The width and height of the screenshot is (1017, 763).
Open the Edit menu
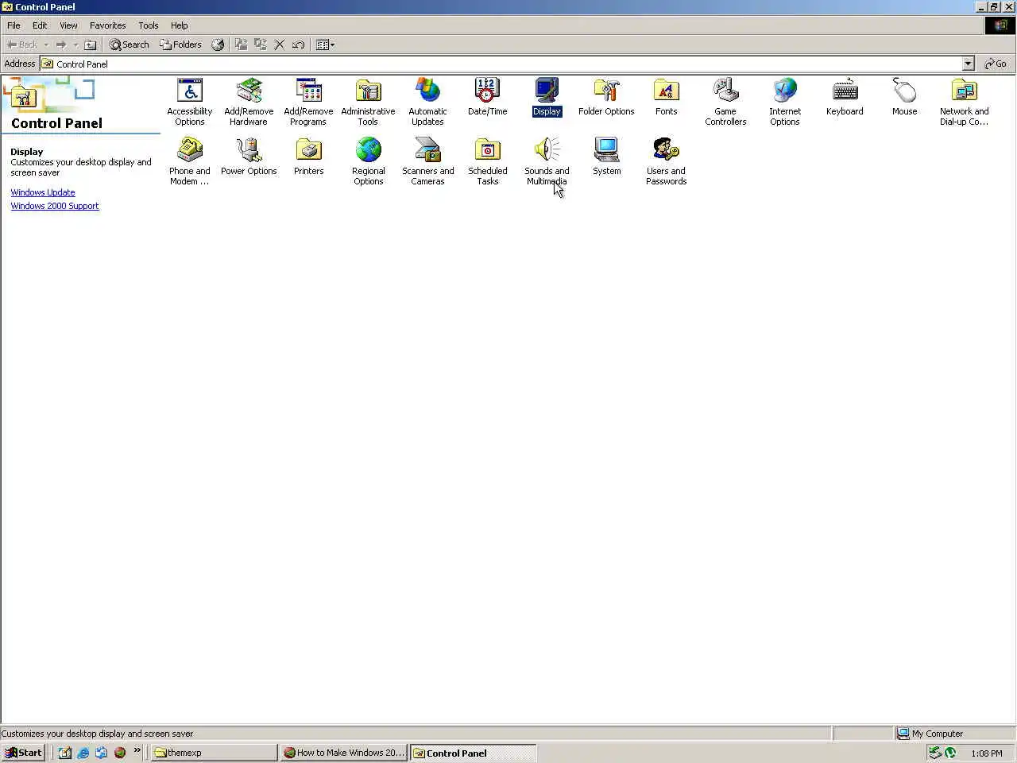[40, 25]
